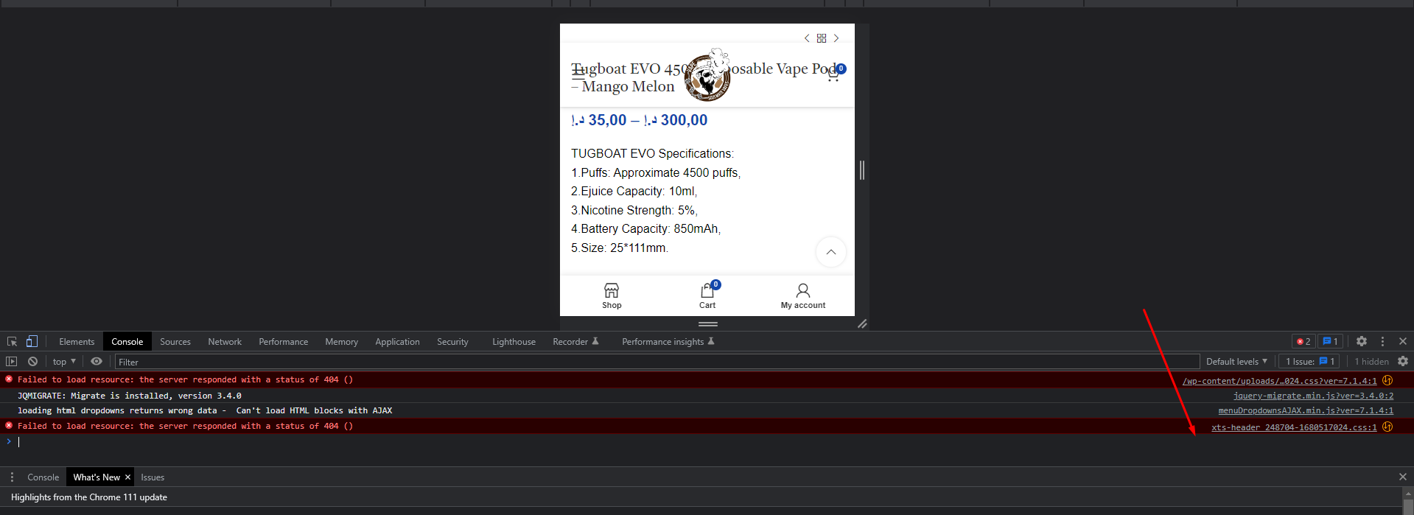Open the jquery-migrate.min.js source link

(1313, 396)
